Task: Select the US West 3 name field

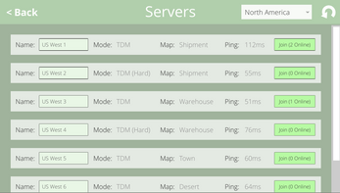Action: point(63,101)
